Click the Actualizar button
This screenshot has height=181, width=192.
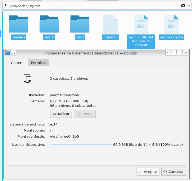point(61,114)
